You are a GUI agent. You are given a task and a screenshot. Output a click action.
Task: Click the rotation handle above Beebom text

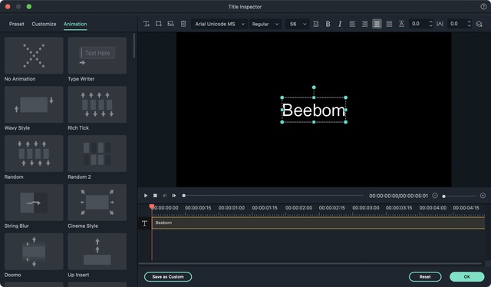pyautogui.click(x=314, y=87)
